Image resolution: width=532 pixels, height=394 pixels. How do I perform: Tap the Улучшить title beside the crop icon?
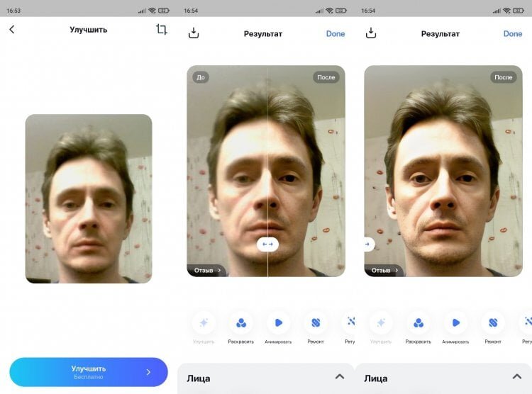89,30
